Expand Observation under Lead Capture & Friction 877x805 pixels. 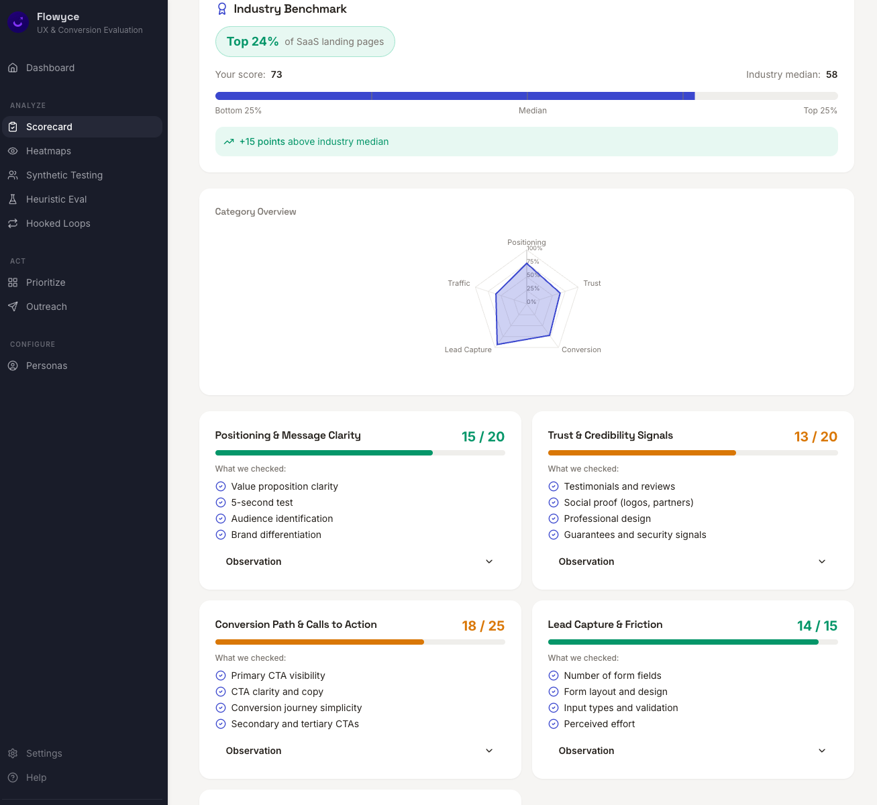click(693, 751)
